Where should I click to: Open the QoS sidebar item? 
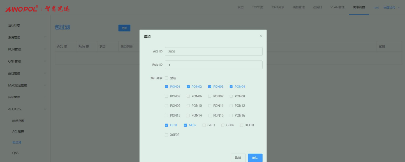point(15,153)
